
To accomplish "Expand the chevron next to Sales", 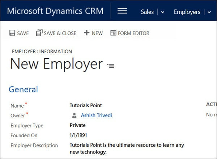I will (163, 12).
